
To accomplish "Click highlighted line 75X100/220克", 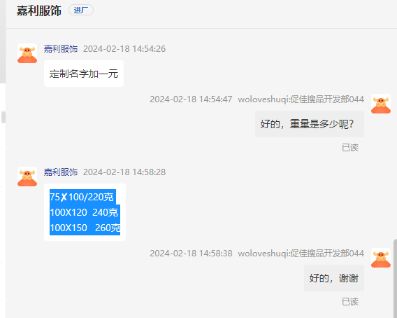I will click(82, 197).
